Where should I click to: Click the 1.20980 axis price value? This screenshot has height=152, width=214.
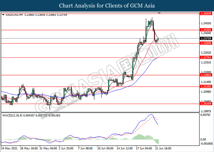click(206, 92)
